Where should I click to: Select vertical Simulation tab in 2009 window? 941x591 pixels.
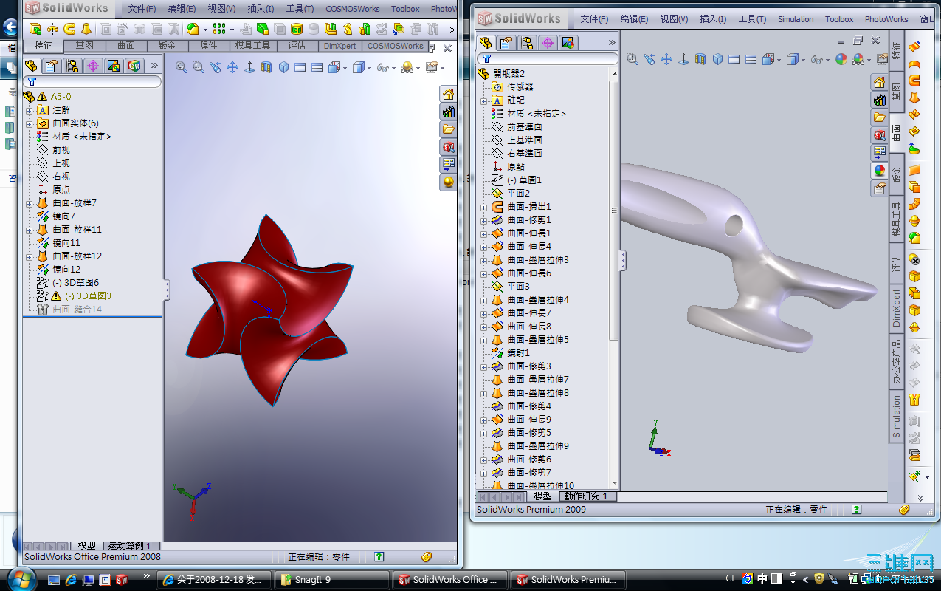tap(897, 417)
